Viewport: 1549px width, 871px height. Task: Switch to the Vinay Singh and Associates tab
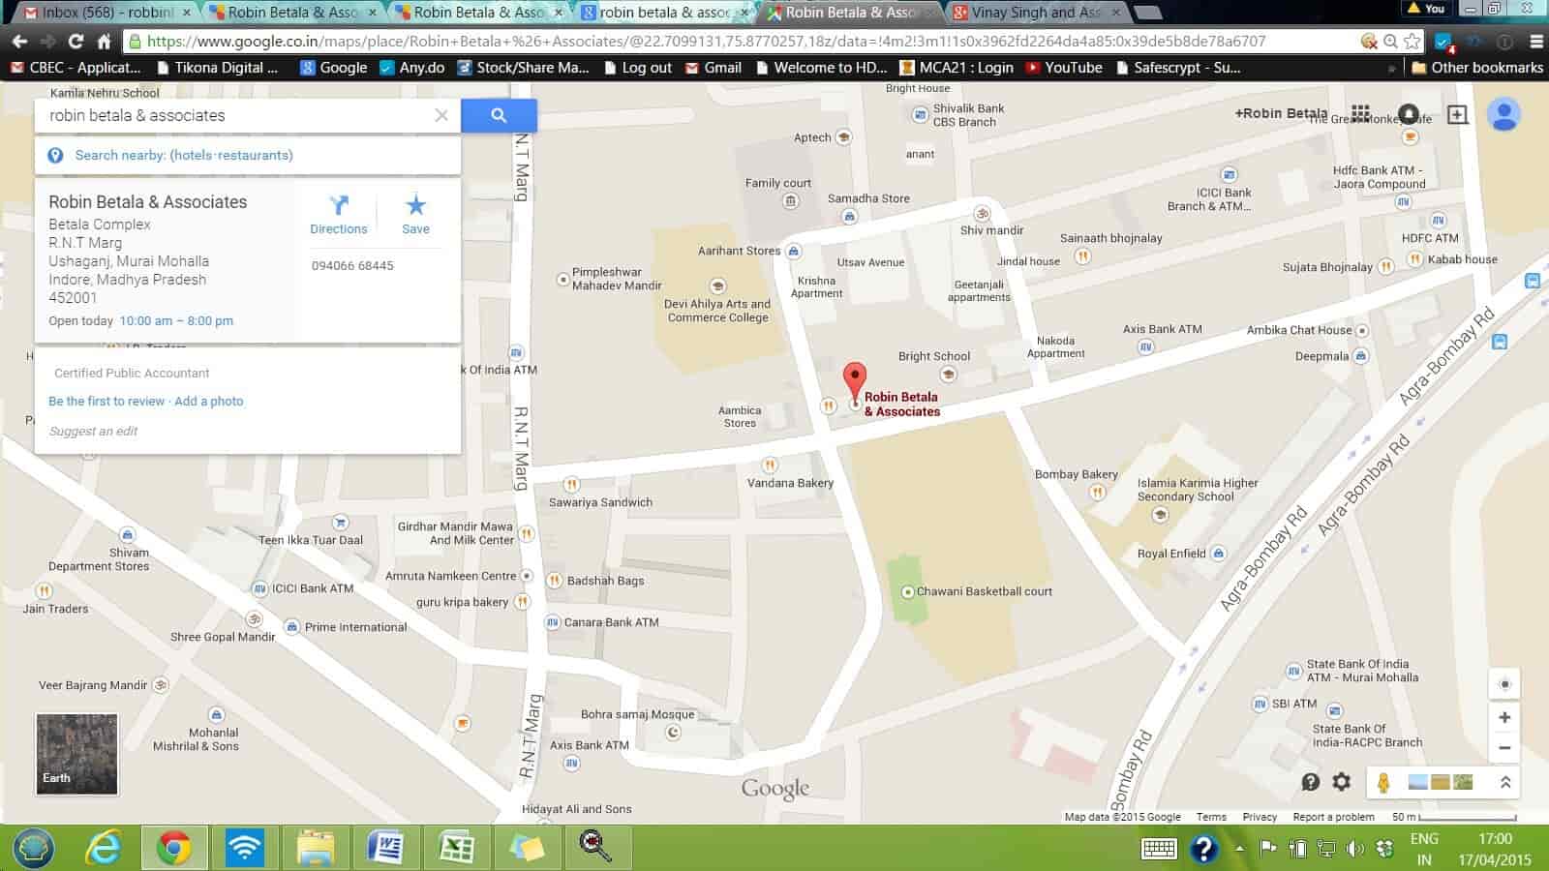click(x=1036, y=13)
